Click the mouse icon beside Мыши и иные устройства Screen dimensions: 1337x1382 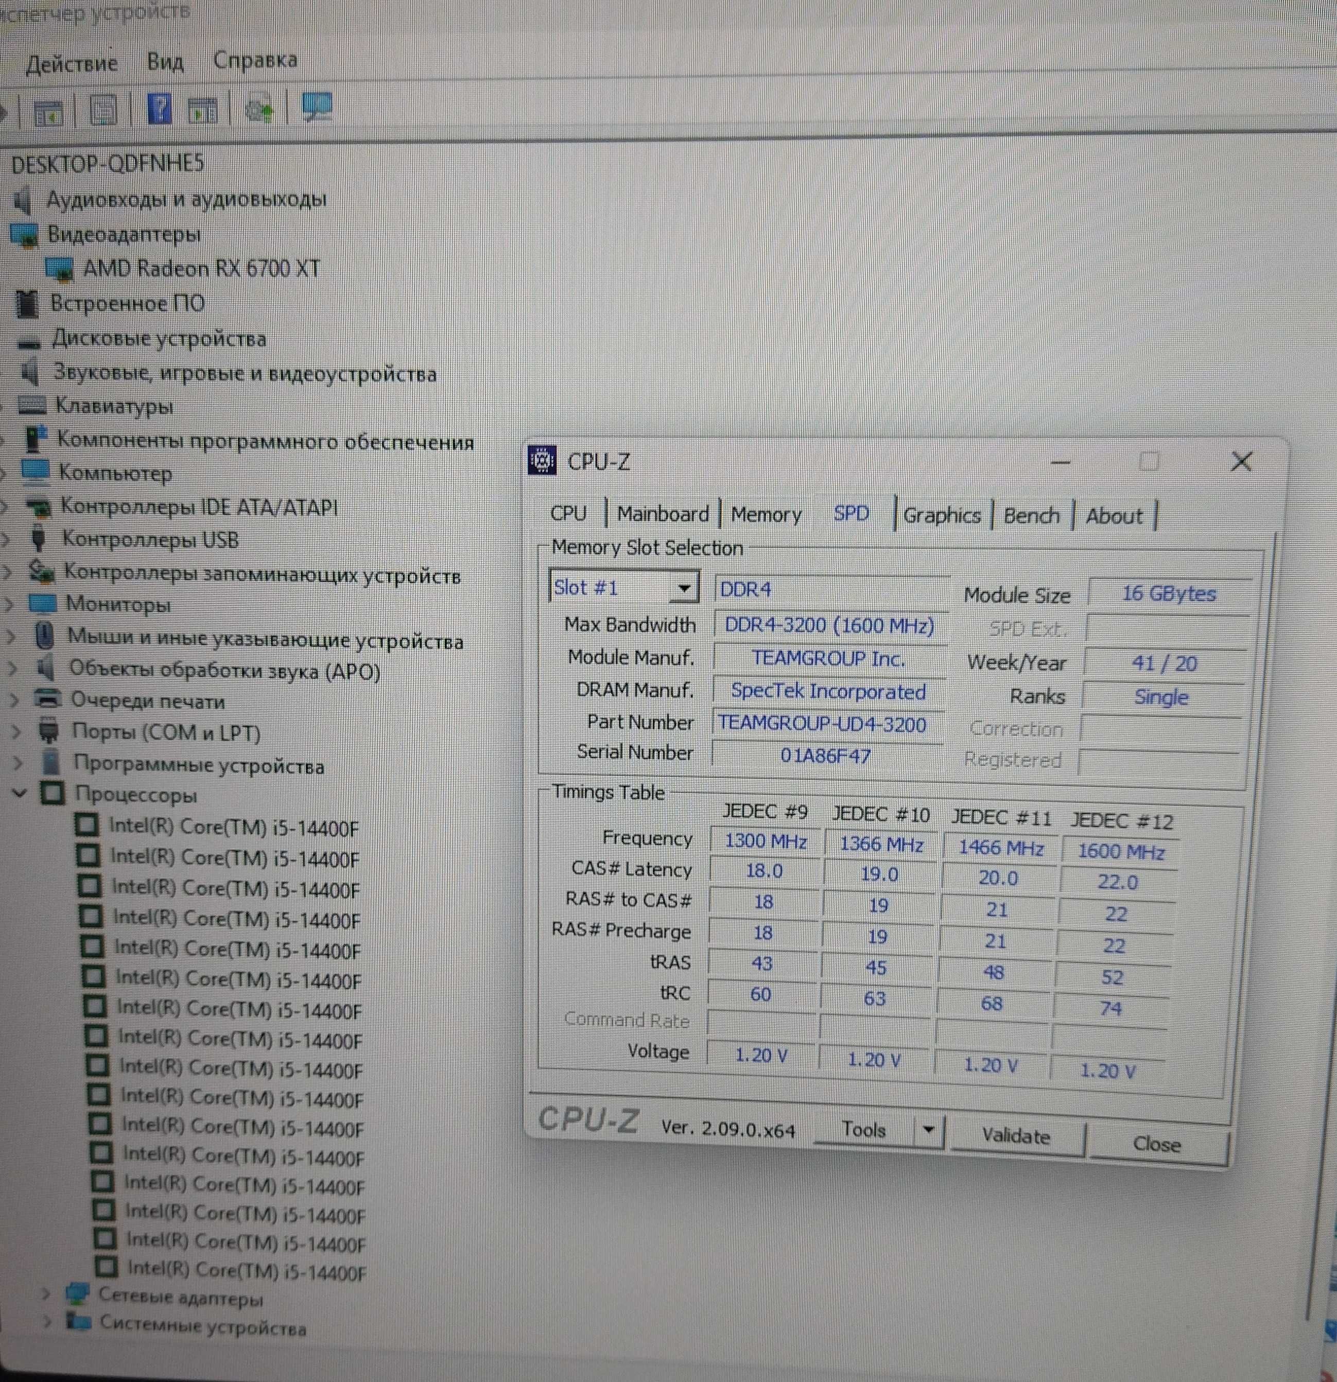(x=44, y=635)
